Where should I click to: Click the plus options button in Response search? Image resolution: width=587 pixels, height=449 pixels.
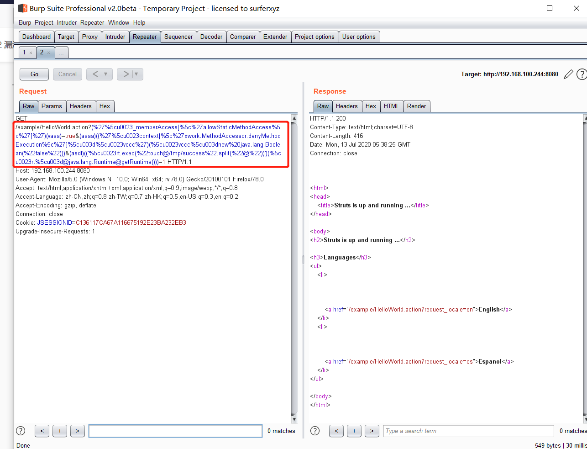pos(354,431)
